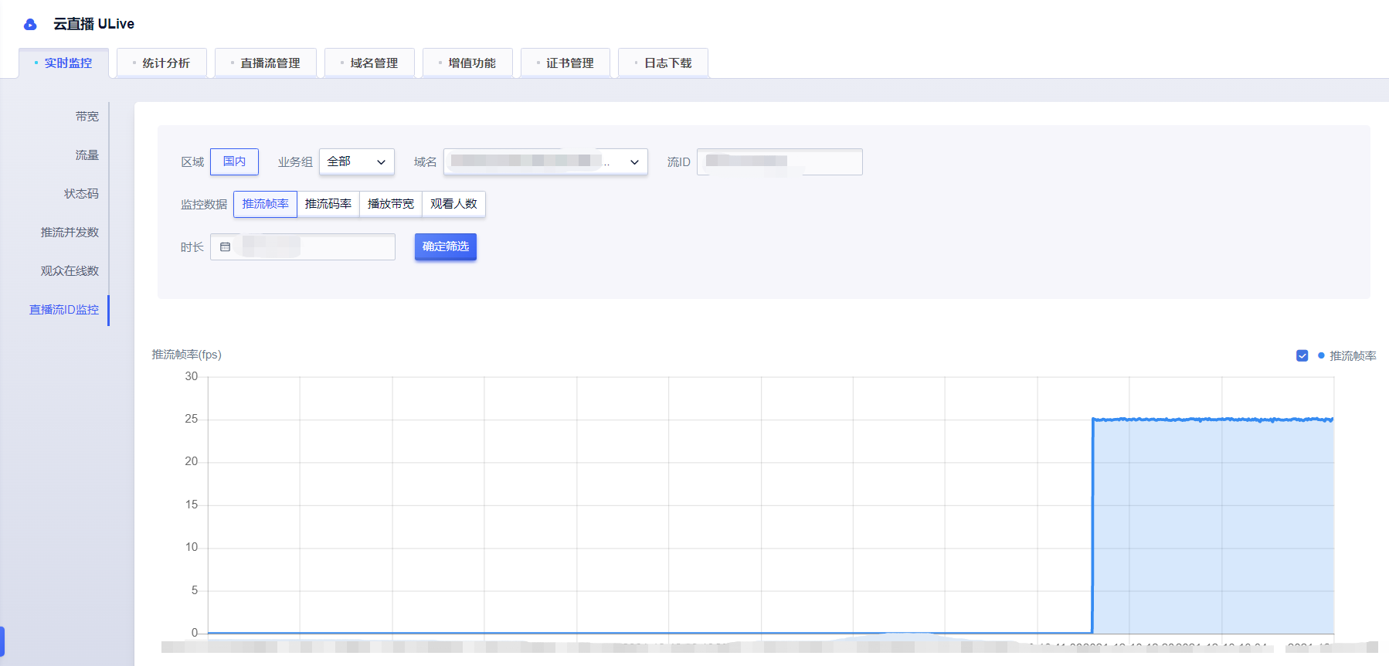Open the 域名 dropdown
This screenshot has height=666, width=1389.
545,161
